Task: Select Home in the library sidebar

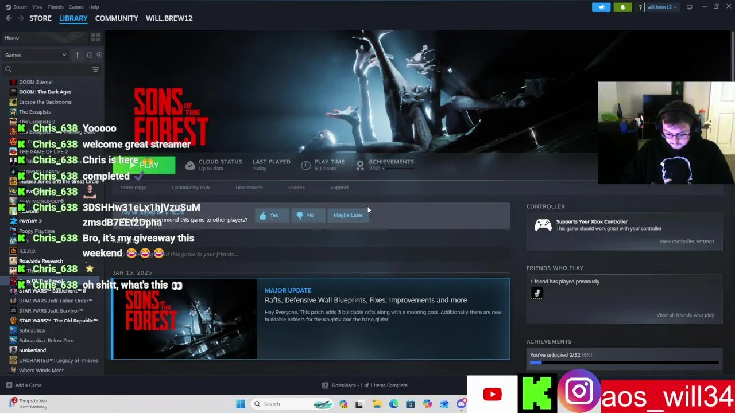Action: click(x=45, y=38)
